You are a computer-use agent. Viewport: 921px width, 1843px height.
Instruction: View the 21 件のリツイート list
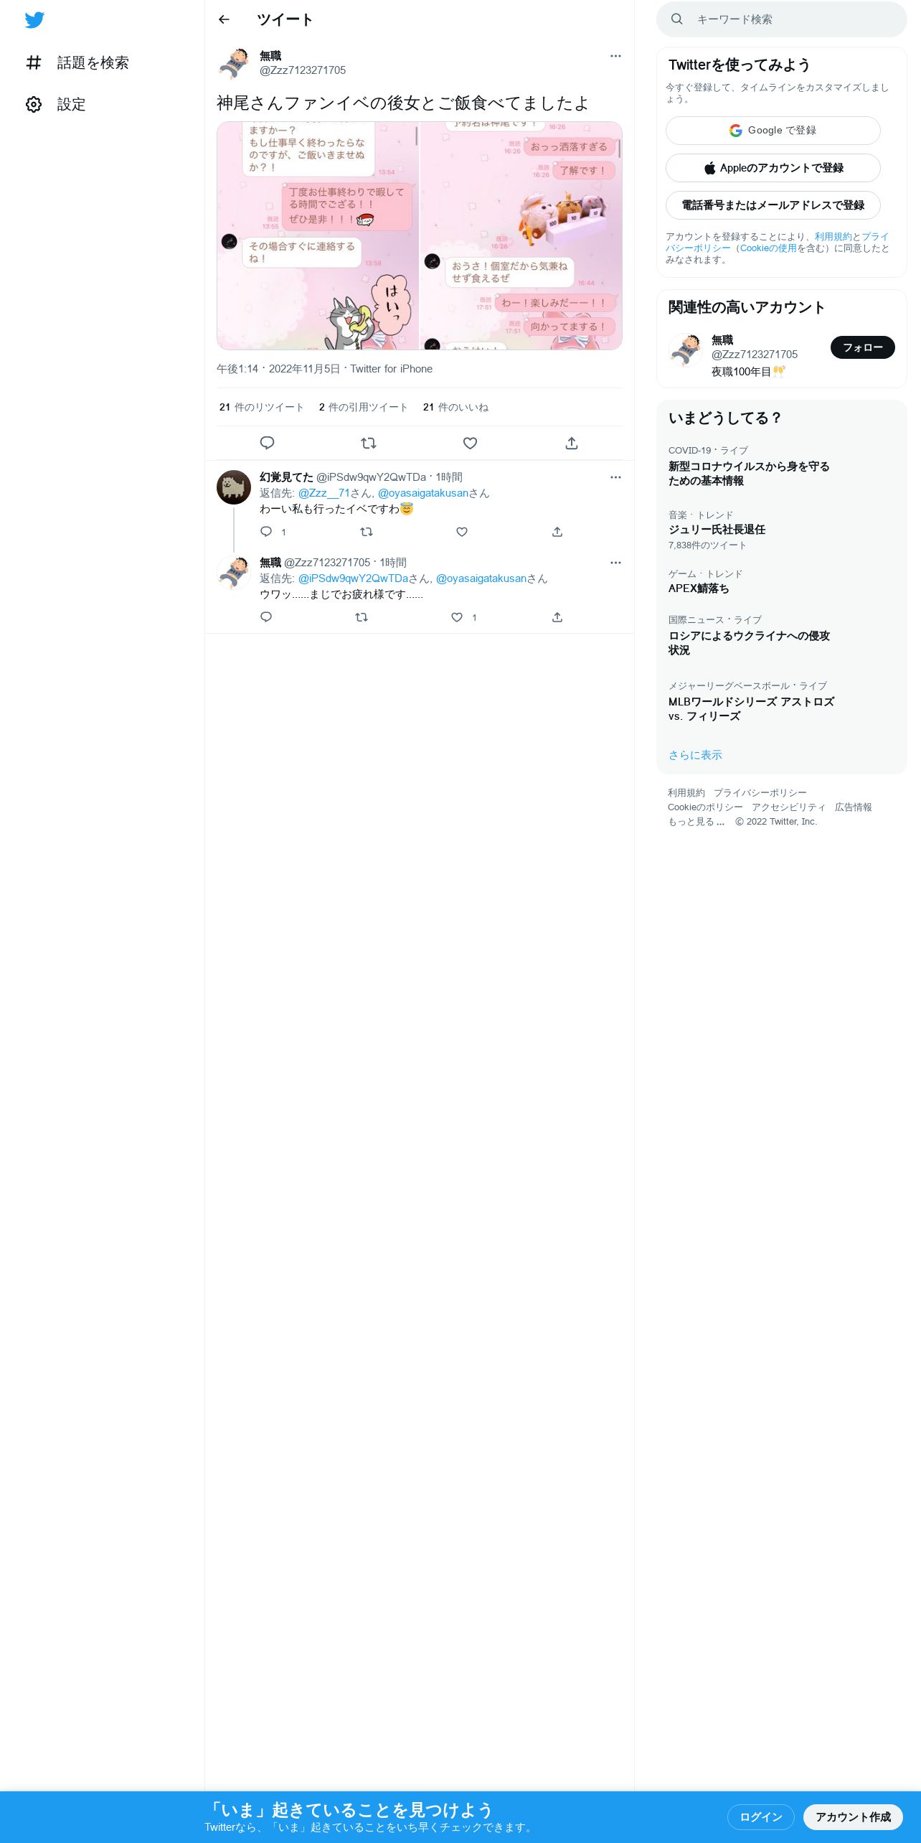coord(261,407)
